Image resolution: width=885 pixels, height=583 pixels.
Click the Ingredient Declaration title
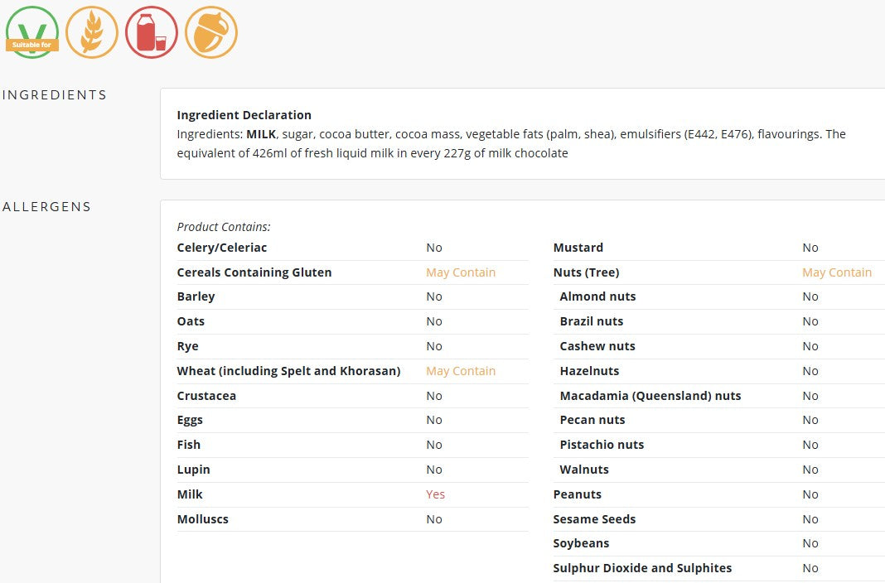coord(244,115)
